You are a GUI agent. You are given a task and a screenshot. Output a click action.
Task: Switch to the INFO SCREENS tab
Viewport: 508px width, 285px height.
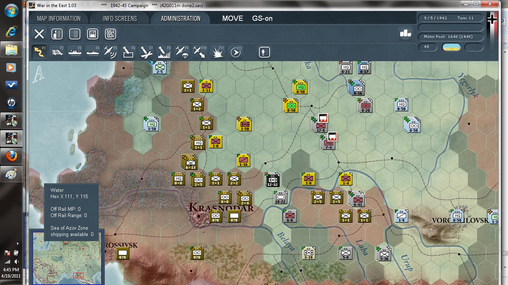pos(120,19)
